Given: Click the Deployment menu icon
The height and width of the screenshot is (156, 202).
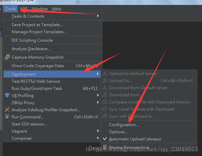Looking at the screenshot, I should click(x=7, y=74).
